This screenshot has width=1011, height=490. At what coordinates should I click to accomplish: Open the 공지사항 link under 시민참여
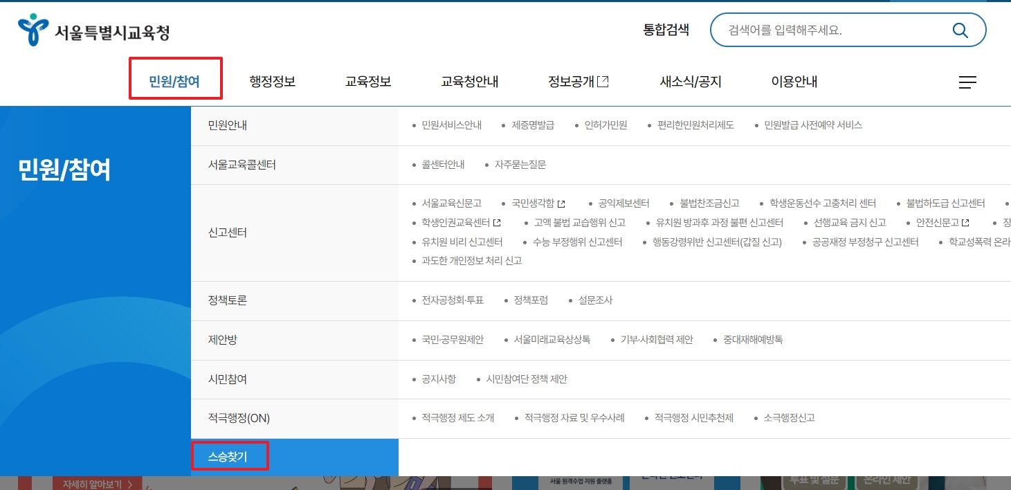tap(439, 379)
